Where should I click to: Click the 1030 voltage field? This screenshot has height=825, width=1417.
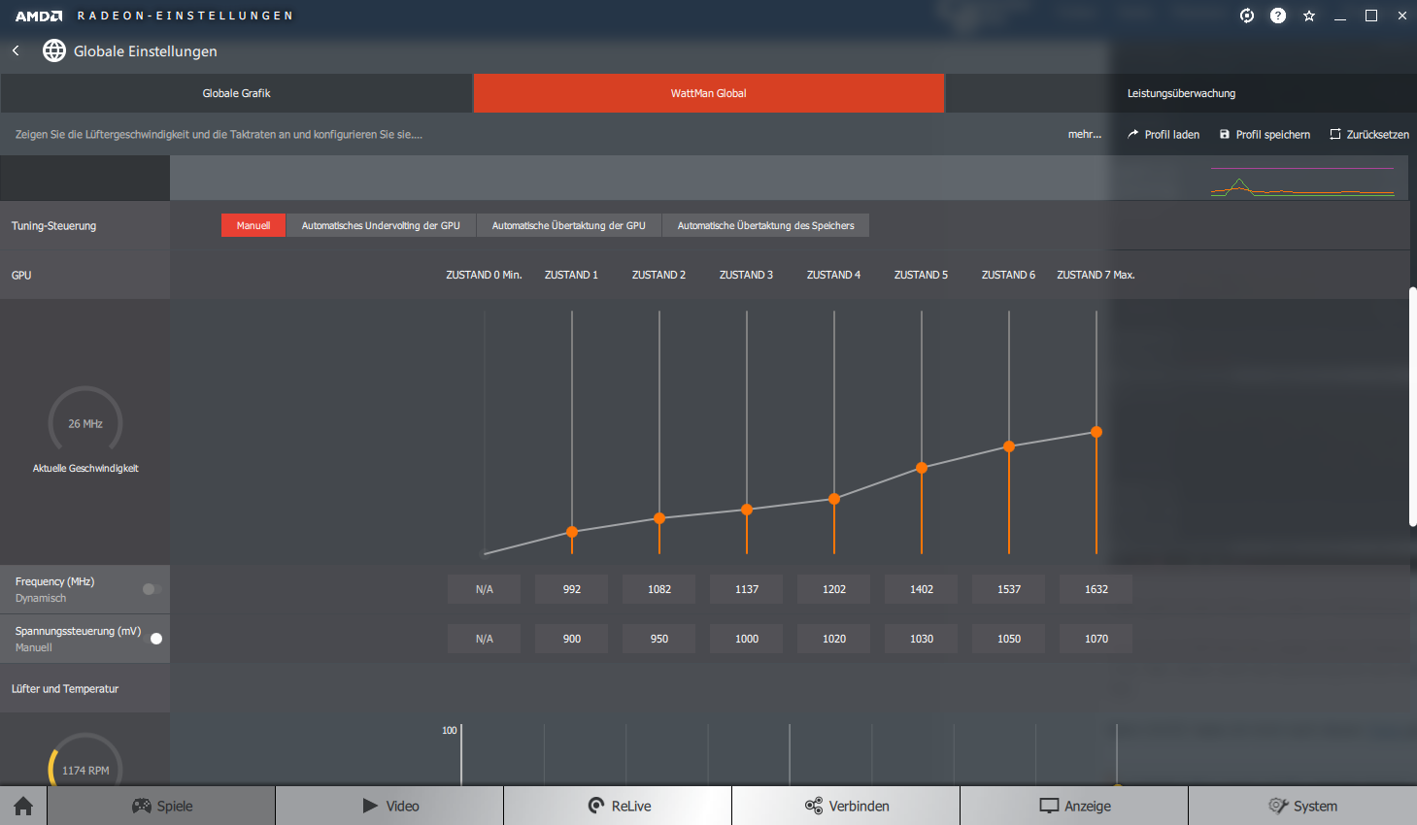coord(922,639)
